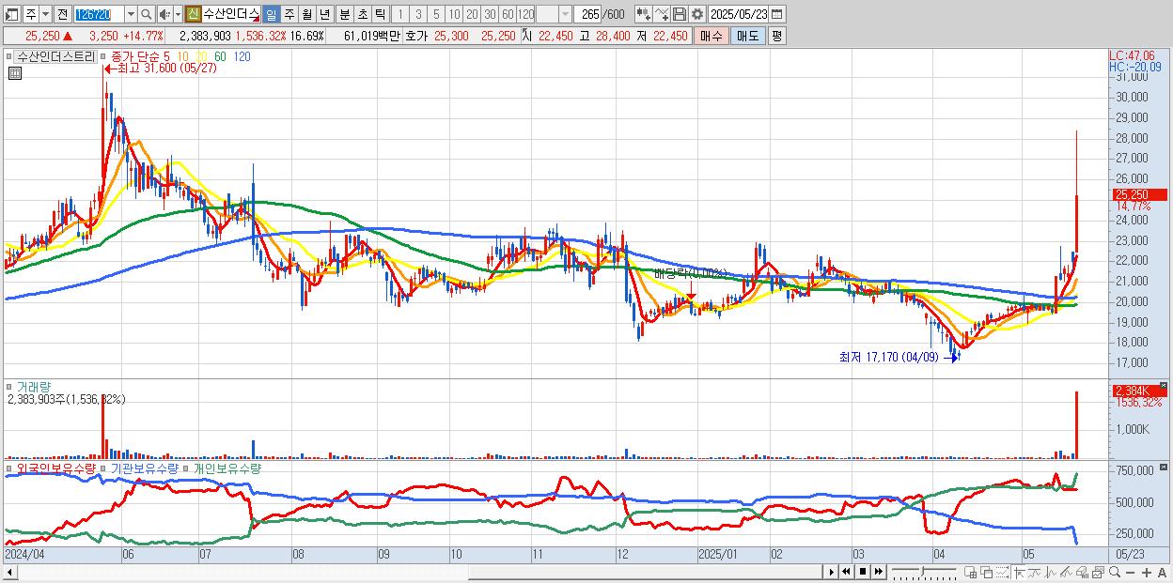
Task: Click the replay speed slider
Action: (x=923, y=572)
